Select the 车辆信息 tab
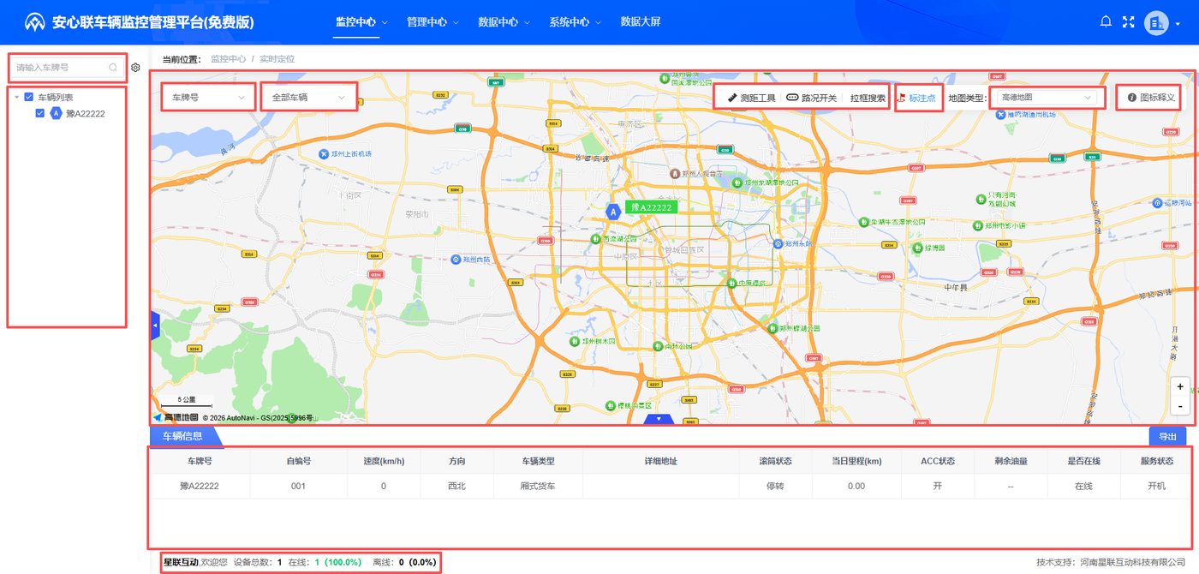 [x=183, y=436]
